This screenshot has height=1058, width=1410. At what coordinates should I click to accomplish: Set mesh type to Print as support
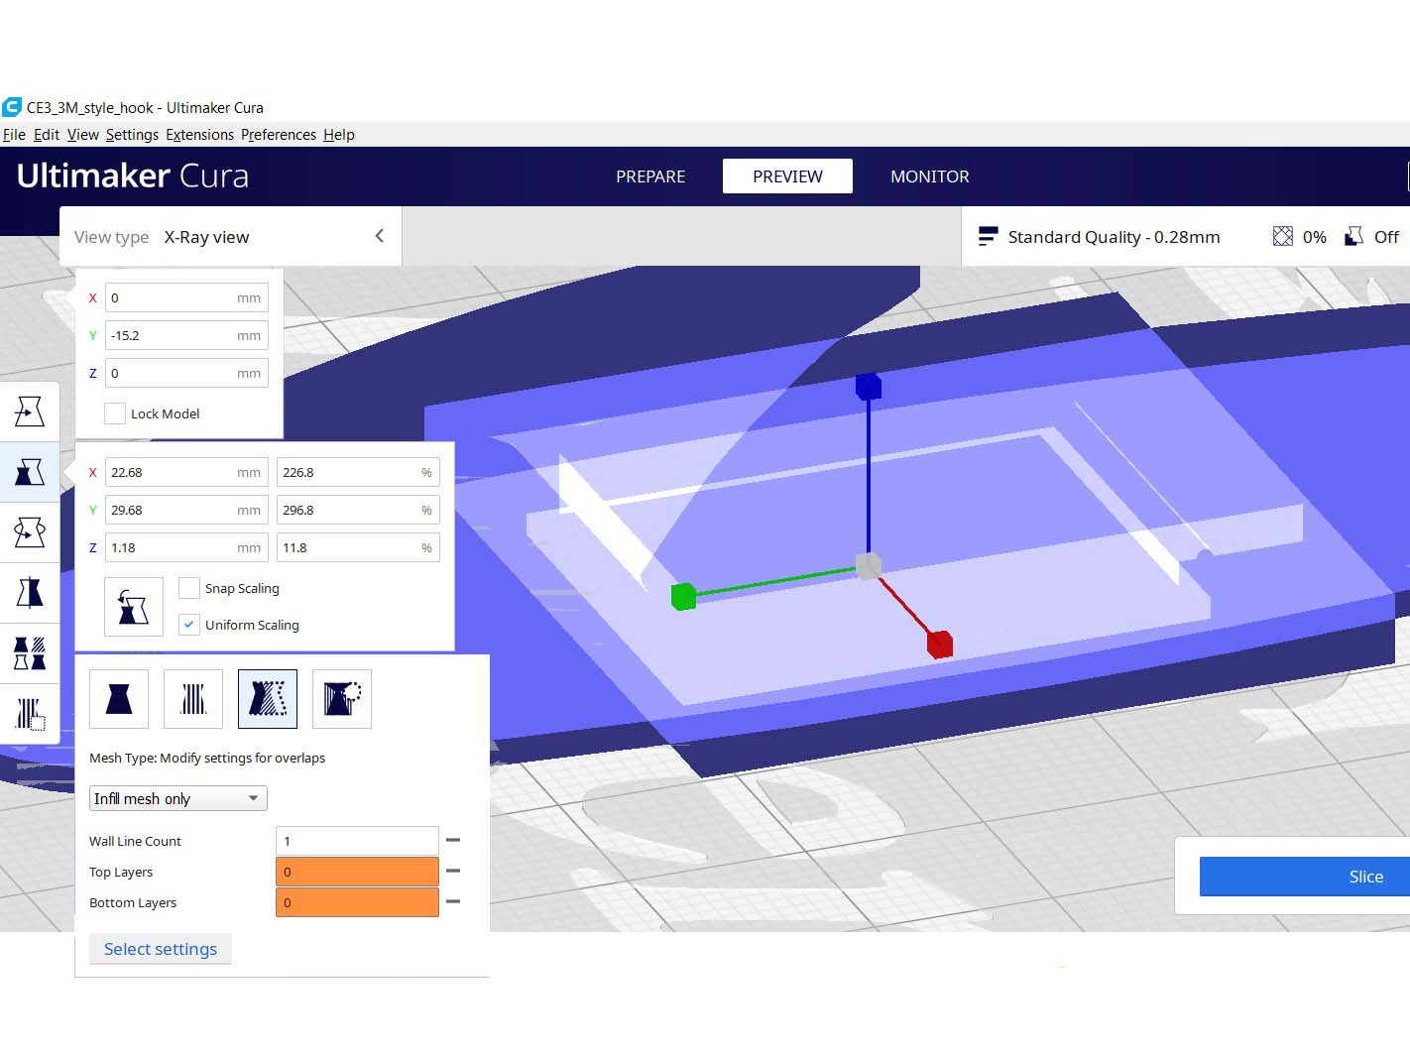(193, 699)
